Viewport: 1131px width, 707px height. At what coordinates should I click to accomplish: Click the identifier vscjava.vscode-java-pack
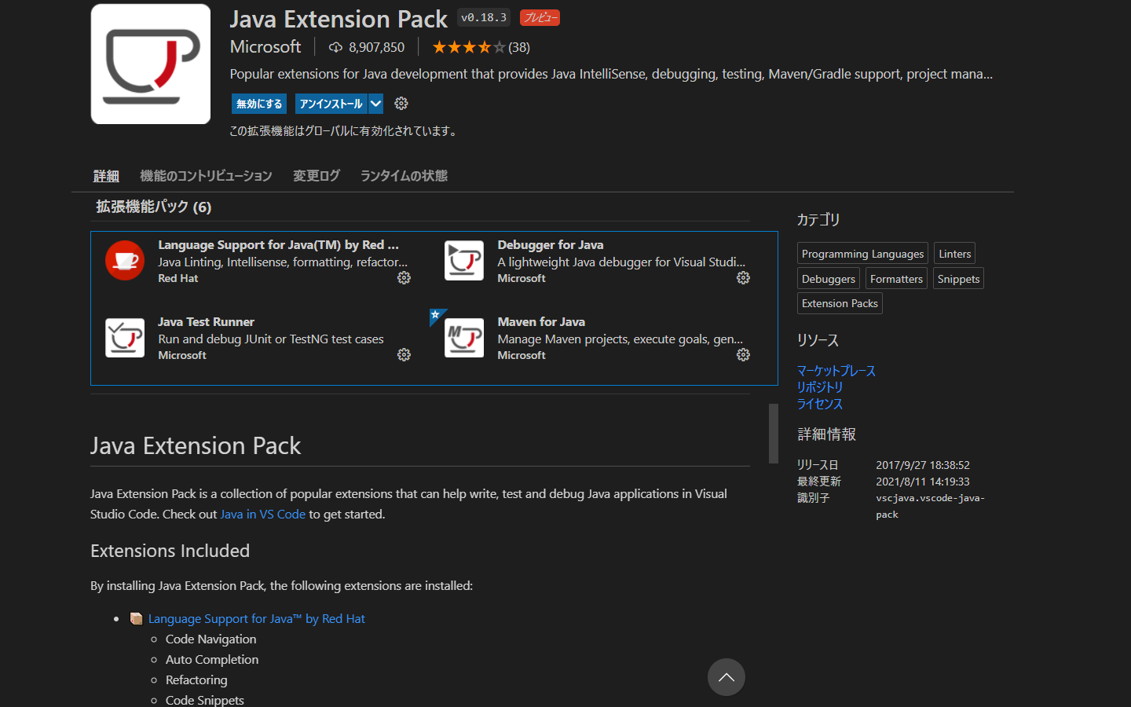[930, 506]
